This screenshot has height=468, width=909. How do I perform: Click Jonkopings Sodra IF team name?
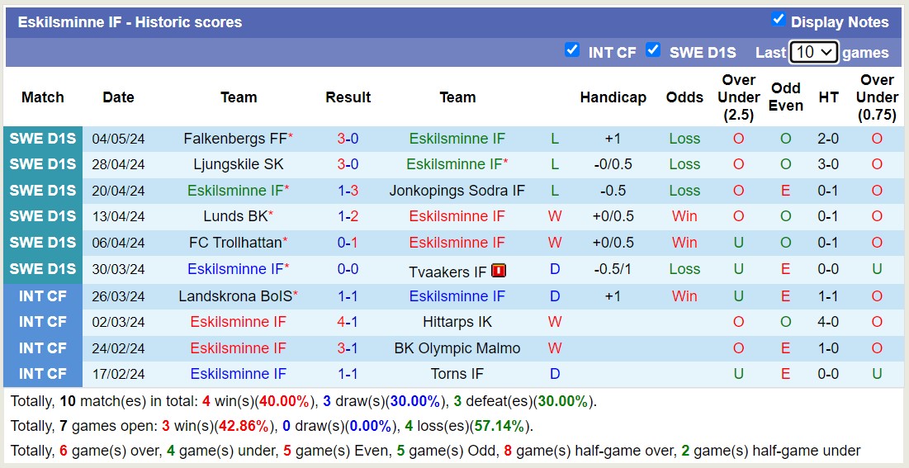pos(457,191)
